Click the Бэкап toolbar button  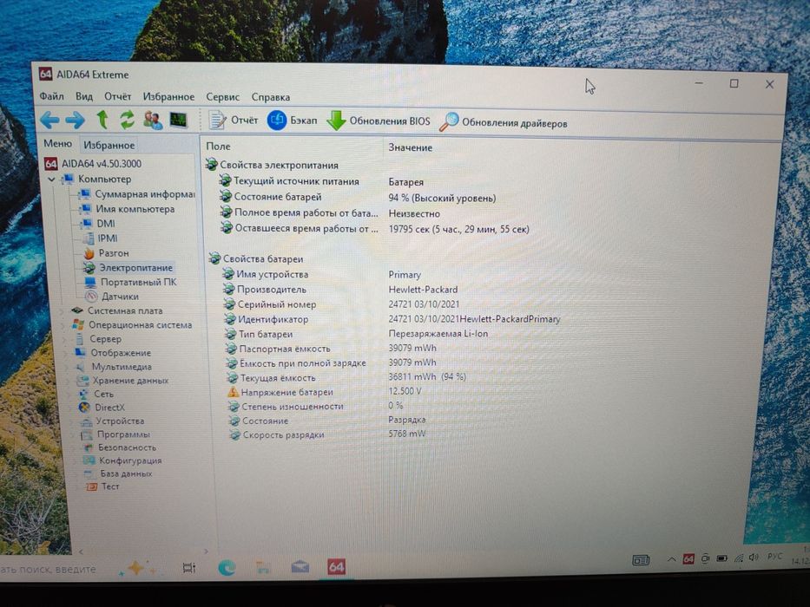tap(292, 121)
